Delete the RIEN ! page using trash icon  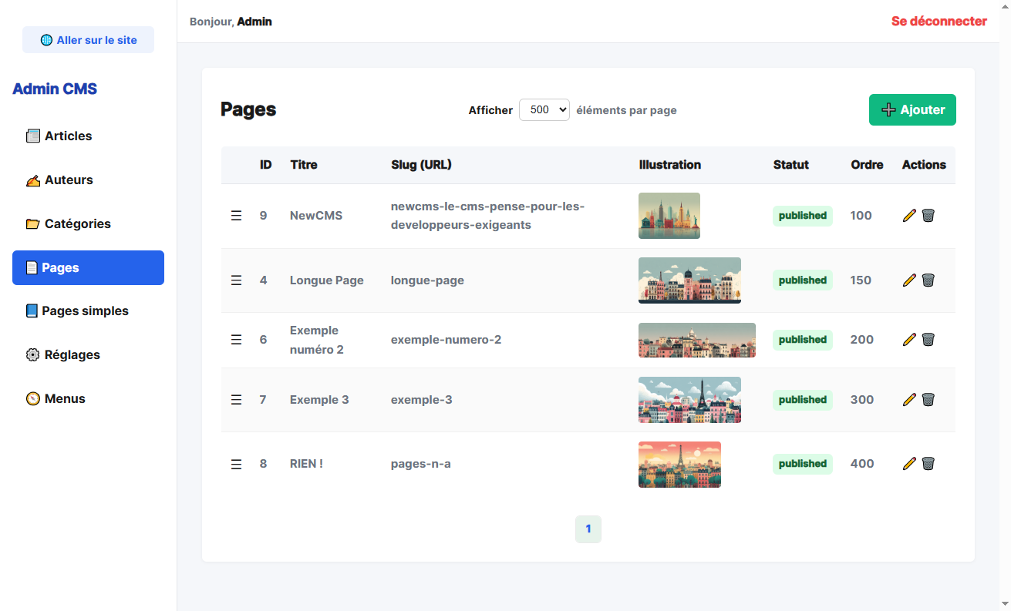point(928,463)
